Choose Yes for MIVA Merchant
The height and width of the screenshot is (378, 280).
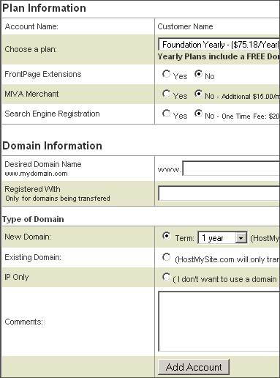(166, 94)
